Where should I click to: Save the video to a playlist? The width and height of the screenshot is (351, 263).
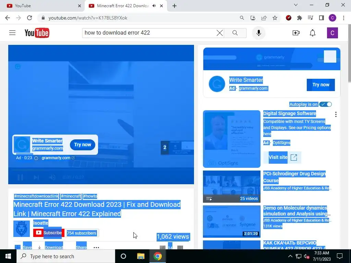pyautogui.click(x=23, y=247)
